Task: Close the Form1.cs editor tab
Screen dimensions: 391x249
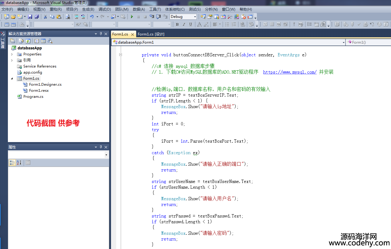Action: (133, 34)
